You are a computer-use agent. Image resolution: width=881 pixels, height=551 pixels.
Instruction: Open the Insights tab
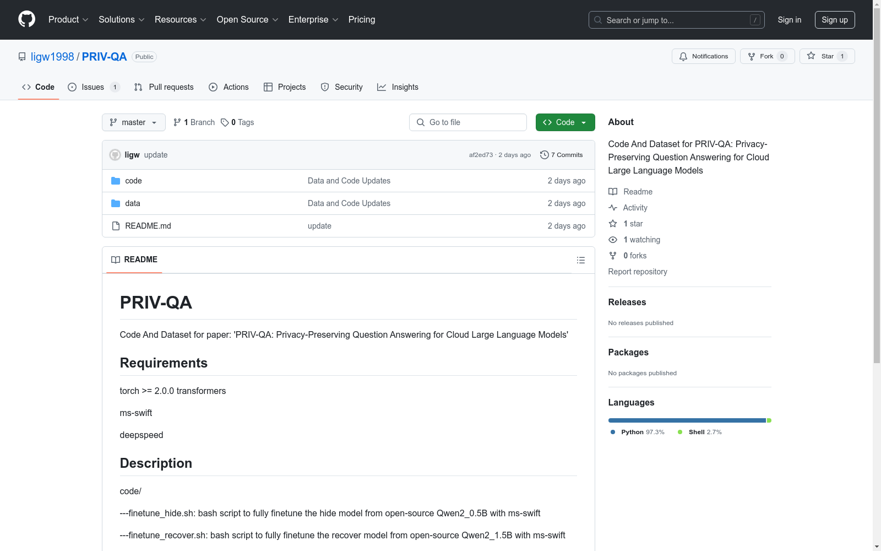[398, 87]
